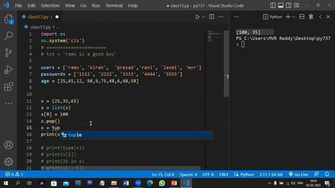Click line 6 users list code
This screenshot has height=188, width=335.
click(121, 67)
